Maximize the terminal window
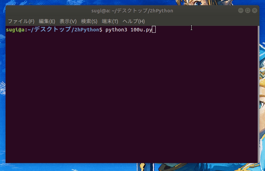This screenshot has height=171, width=265. point(248,10)
